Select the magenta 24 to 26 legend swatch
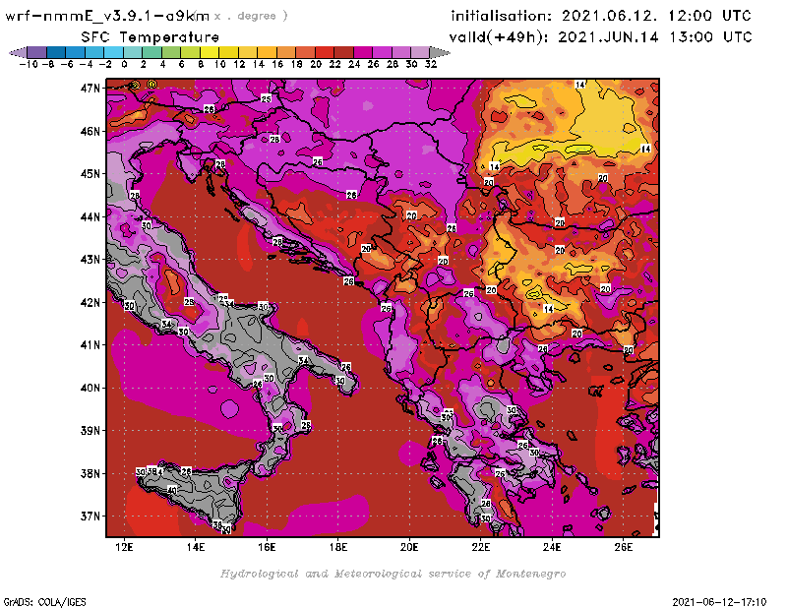Screen dimensions: 787x608 pos(363,52)
